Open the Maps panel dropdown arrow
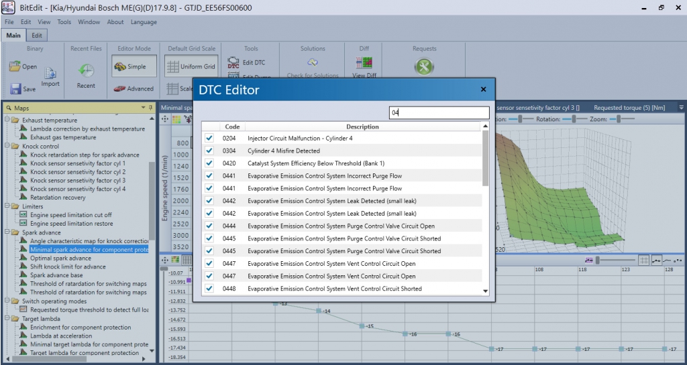 coord(144,108)
